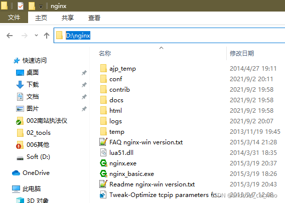Select the temp folder icon

103,132
